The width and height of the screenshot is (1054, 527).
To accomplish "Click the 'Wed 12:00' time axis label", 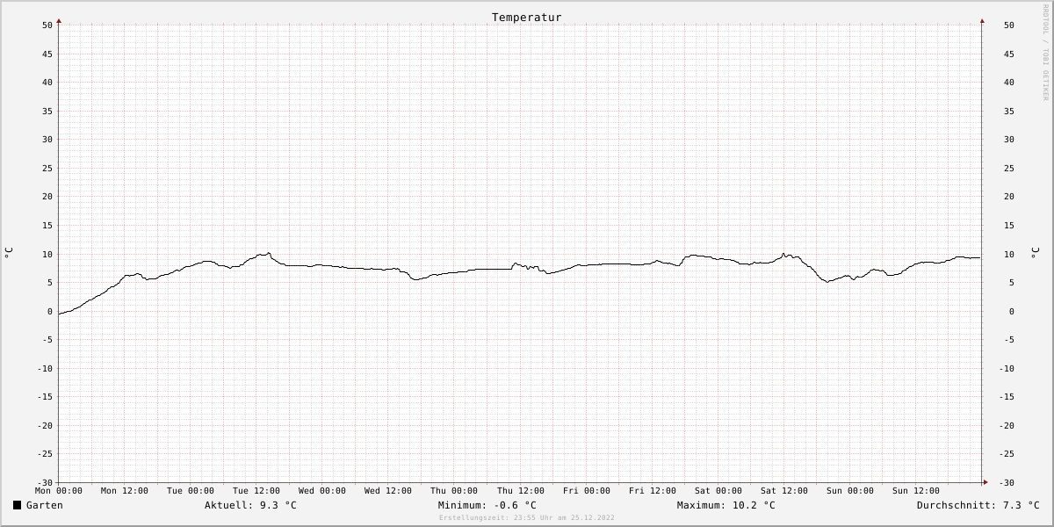I will pyautogui.click(x=388, y=491).
